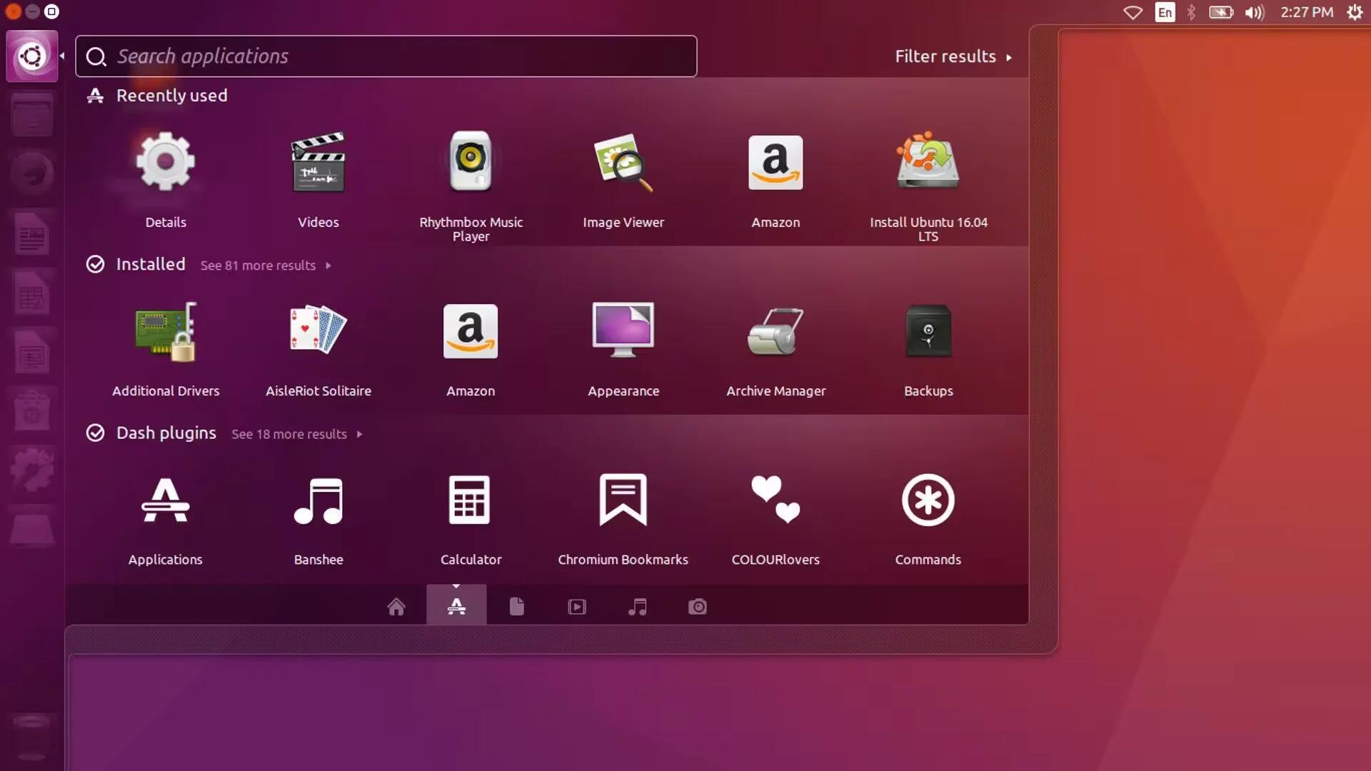Click the Search applications input field
Image resolution: width=1371 pixels, height=771 pixels.
pyautogui.click(x=386, y=56)
